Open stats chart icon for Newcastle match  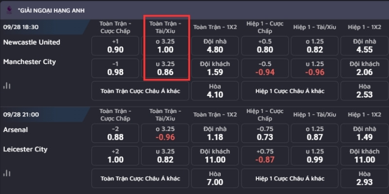coord(7,86)
